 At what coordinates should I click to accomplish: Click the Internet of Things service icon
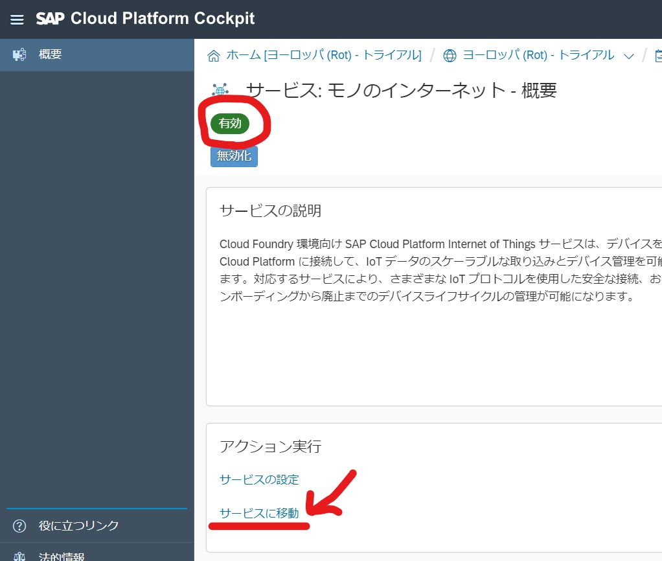click(220, 90)
